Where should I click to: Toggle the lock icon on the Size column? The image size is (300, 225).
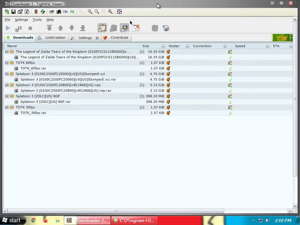[x=163, y=46]
